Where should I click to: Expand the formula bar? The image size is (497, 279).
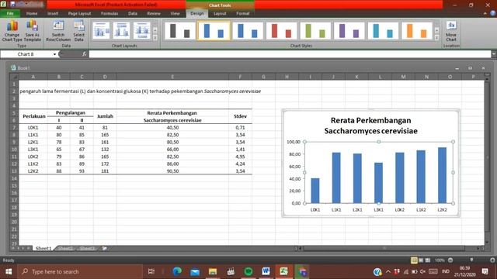tap(494, 54)
